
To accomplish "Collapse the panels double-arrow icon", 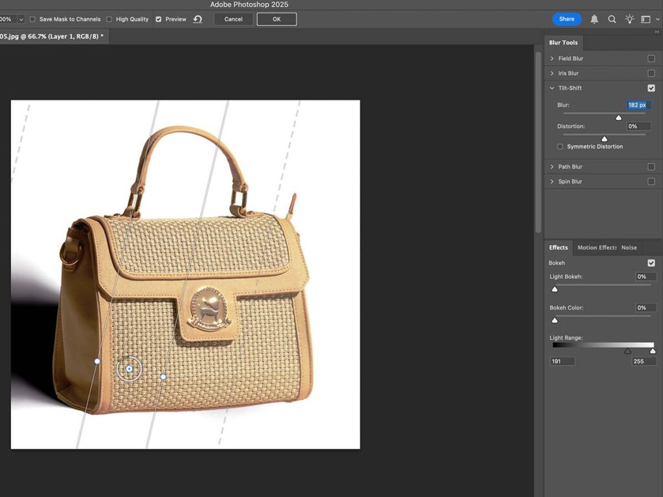I will click(657, 32).
